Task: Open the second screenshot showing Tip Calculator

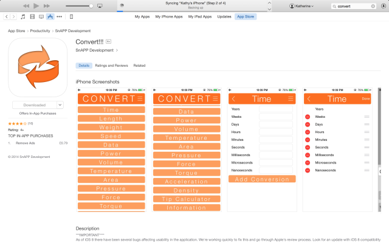Action: click(x=187, y=150)
